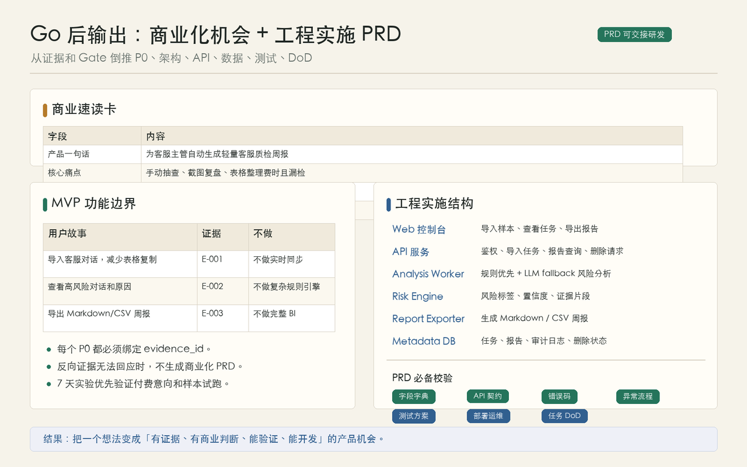Click the result summary banner starting with '结果：'
The width and height of the screenshot is (747, 467).
pyautogui.click(x=373, y=439)
